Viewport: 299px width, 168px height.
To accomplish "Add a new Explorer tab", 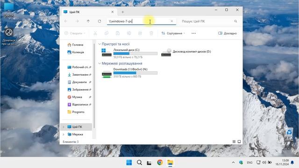I will point(122,12).
